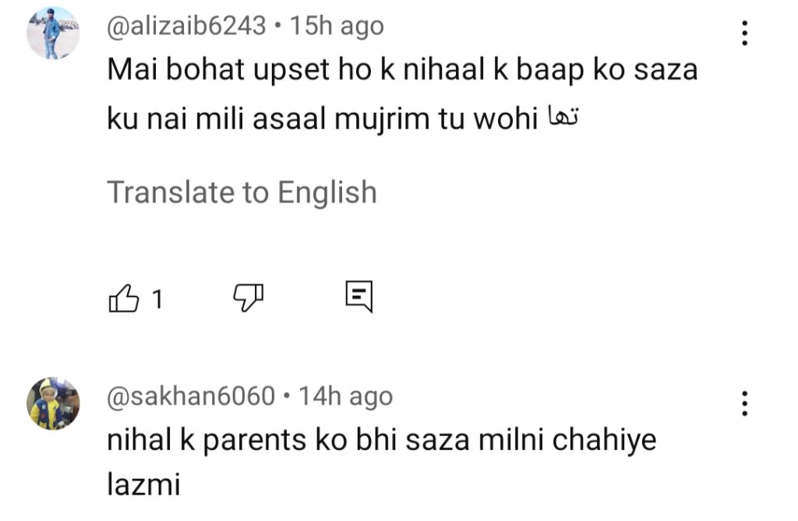This screenshot has height=521, width=798.
Task: Click the 15h ago timestamp
Action: tap(337, 26)
